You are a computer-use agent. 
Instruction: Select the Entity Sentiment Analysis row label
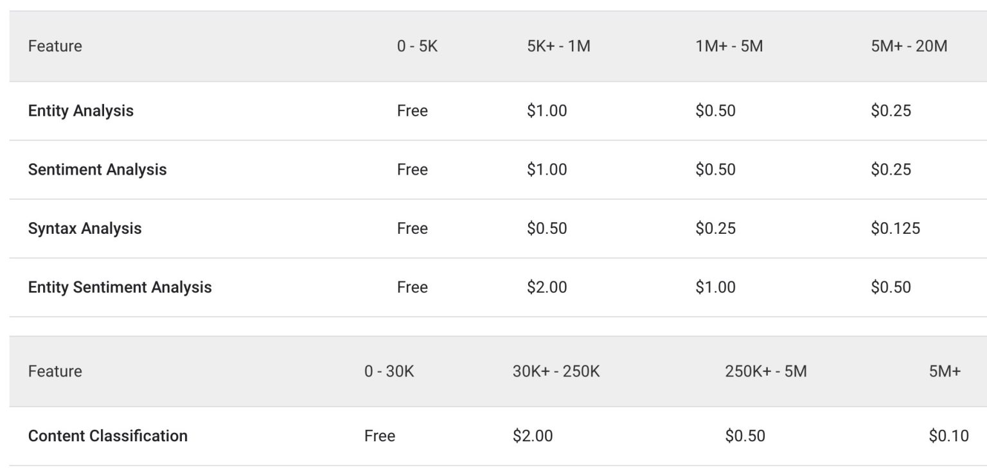120,287
